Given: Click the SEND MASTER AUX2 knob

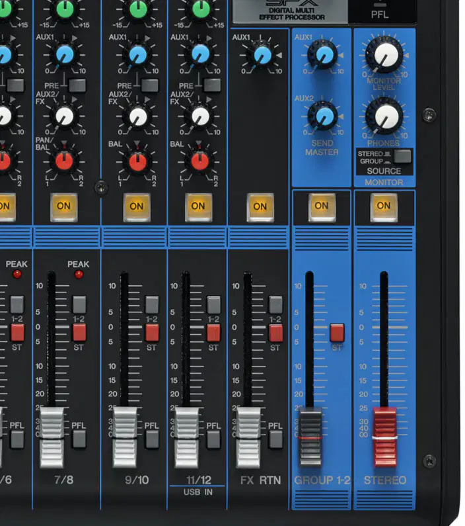Looking at the screenshot, I should tap(323, 116).
